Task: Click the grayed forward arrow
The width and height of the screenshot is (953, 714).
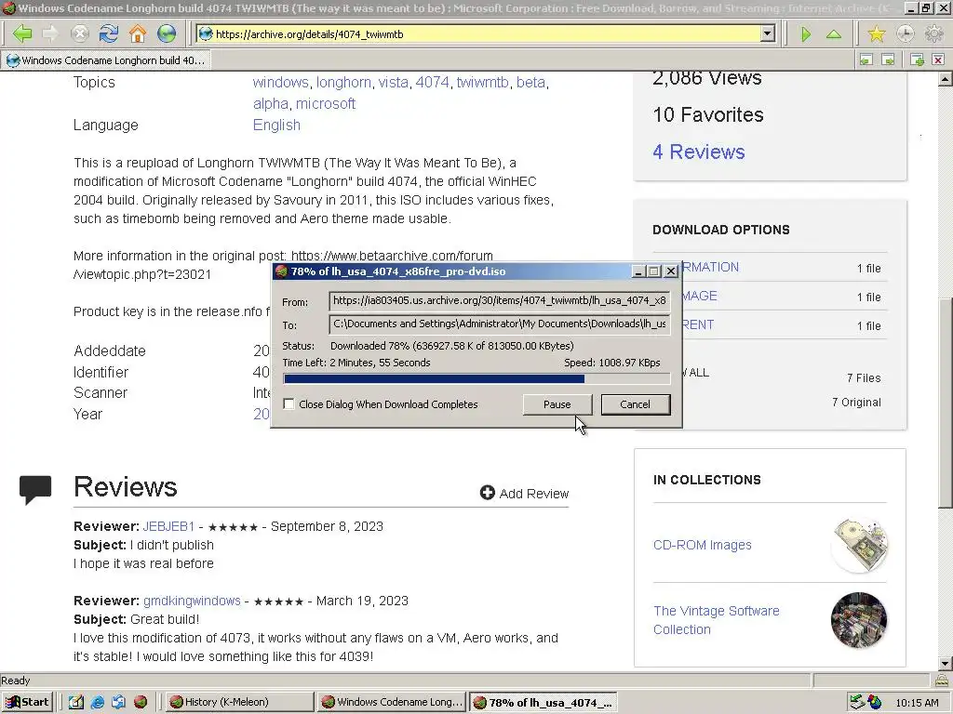Action: tap(51, 34)
